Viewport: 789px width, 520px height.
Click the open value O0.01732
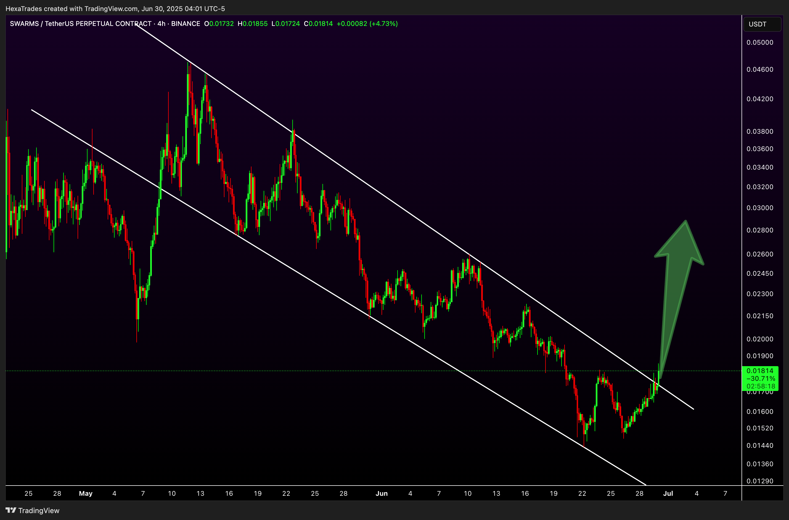pyautogui.click(x=219, y=23)
